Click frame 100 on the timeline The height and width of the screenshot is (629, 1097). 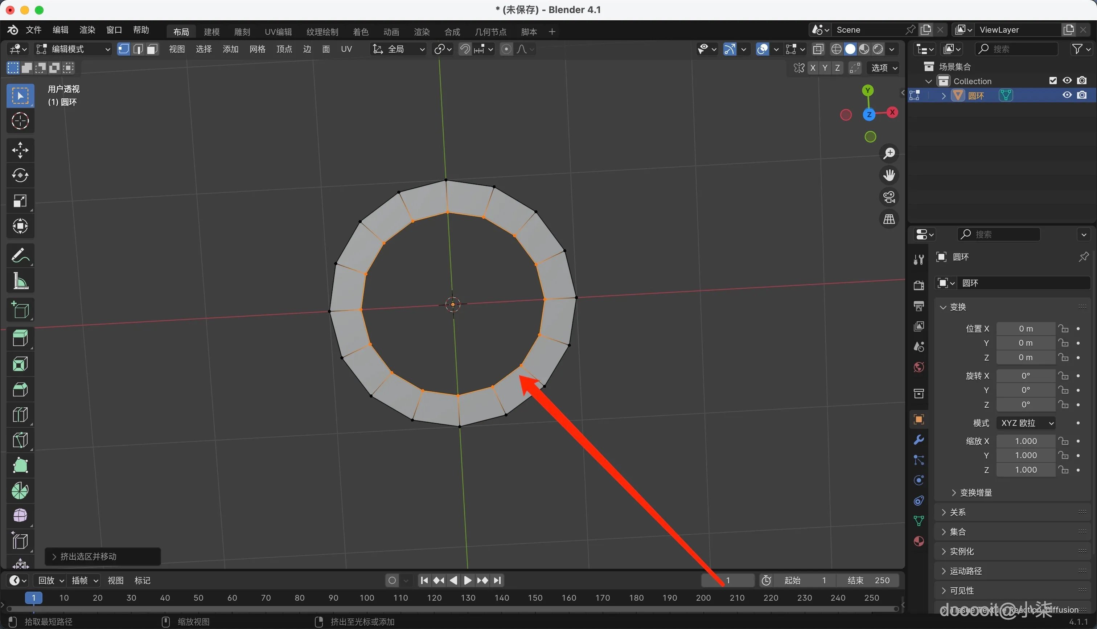coord(367,598)
